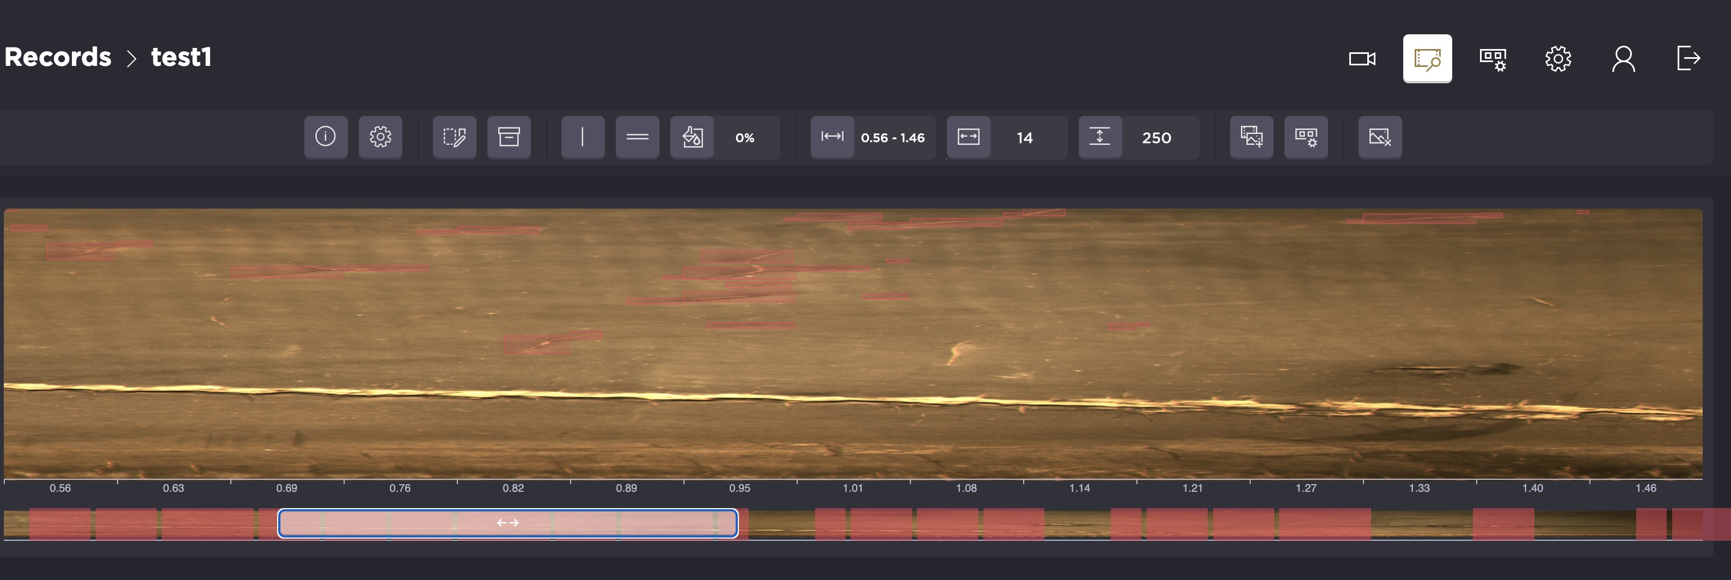This screenshot has width=1731, height=580.
Task: Click the 0.95 mark on the ruler
Action: pos(739,488)
